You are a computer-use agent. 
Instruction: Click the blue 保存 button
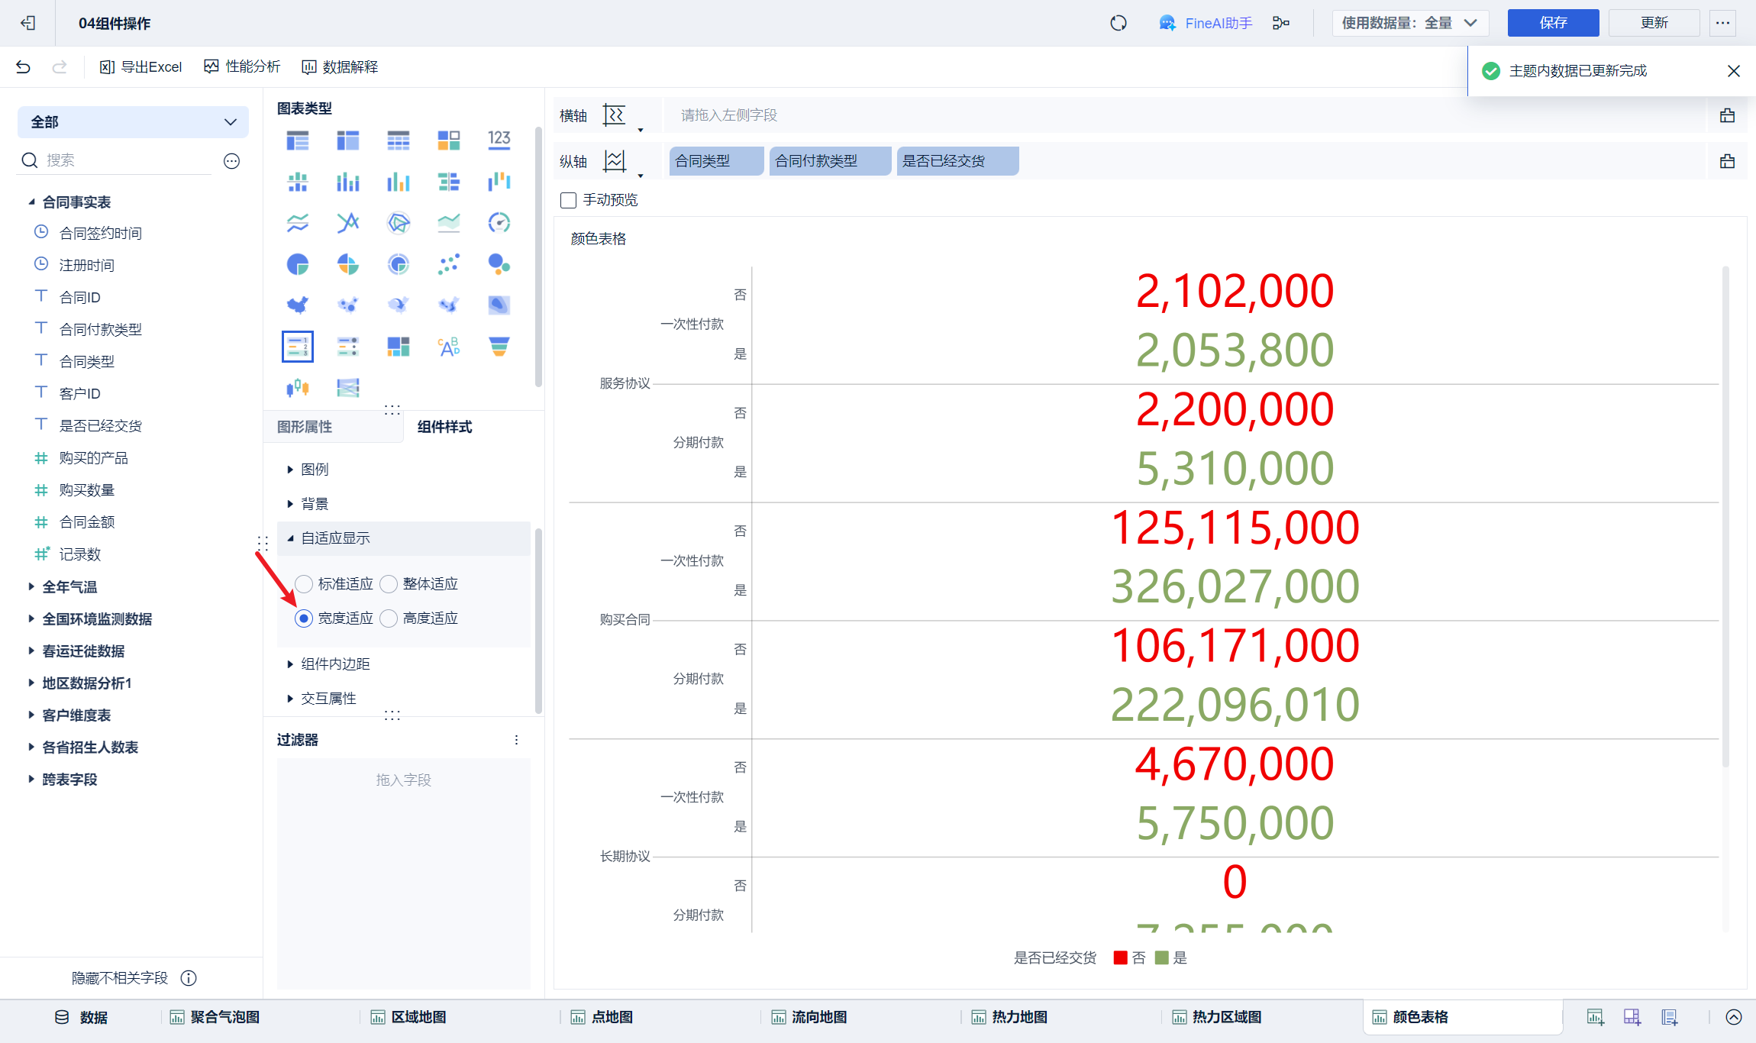coord(1553,23)
